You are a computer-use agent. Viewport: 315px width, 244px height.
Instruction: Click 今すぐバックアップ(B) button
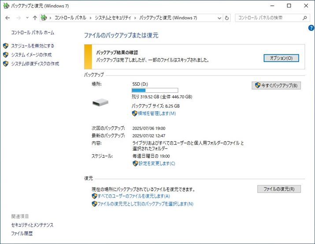pos(276,85)
